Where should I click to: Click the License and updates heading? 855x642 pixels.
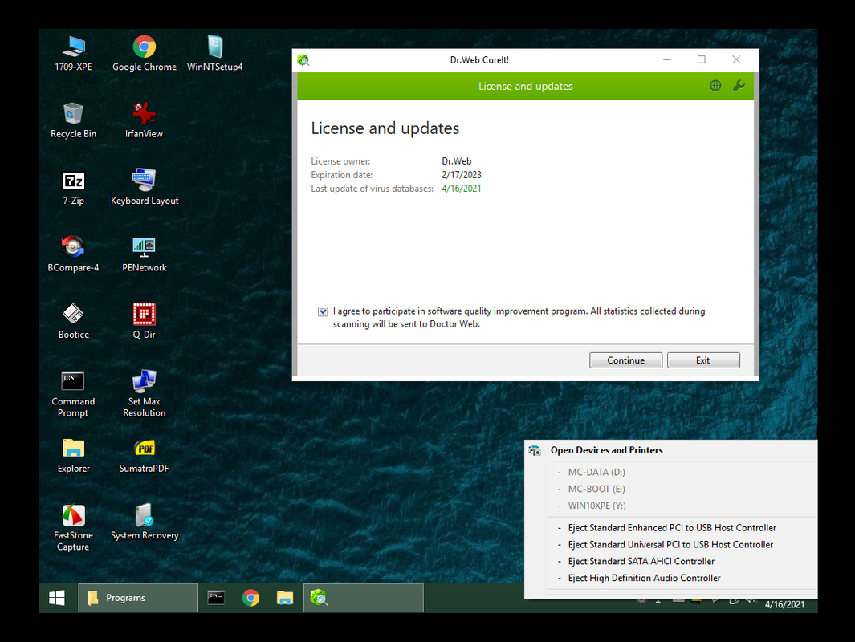coord(385,128)
